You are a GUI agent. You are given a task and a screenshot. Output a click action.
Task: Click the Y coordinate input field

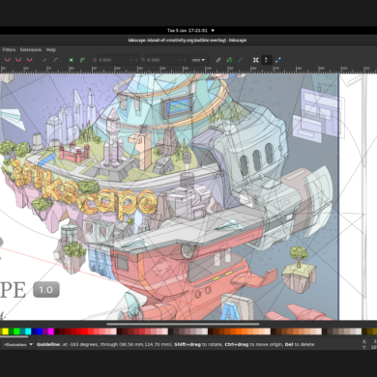[161, 60]
